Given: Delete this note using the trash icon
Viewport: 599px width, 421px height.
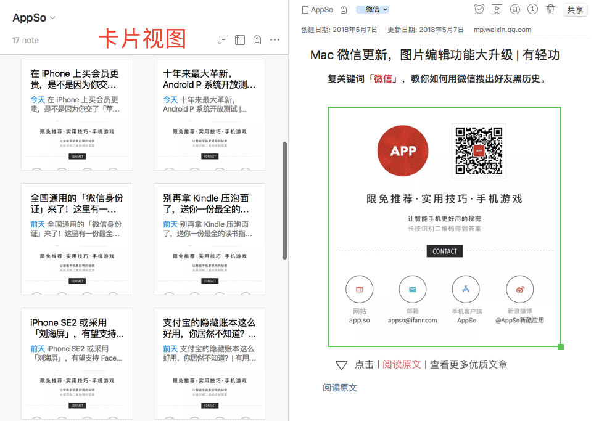Looking at the screenshot, I should coord(550,10).
